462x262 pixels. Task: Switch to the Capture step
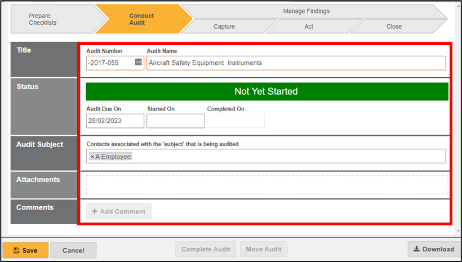pos(224,26)
